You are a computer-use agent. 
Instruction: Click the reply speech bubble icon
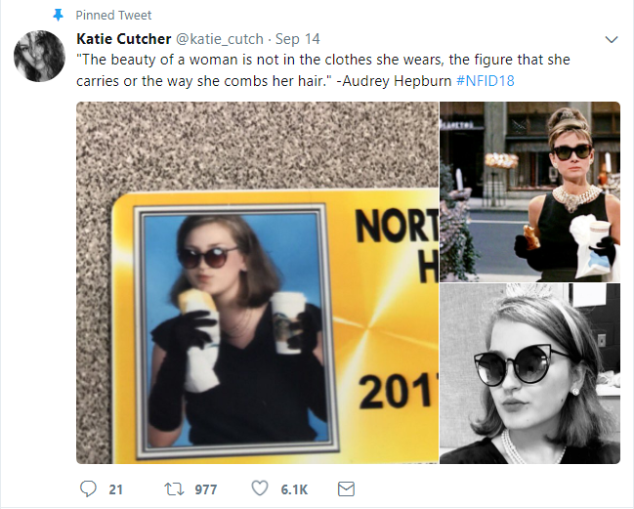87,488
